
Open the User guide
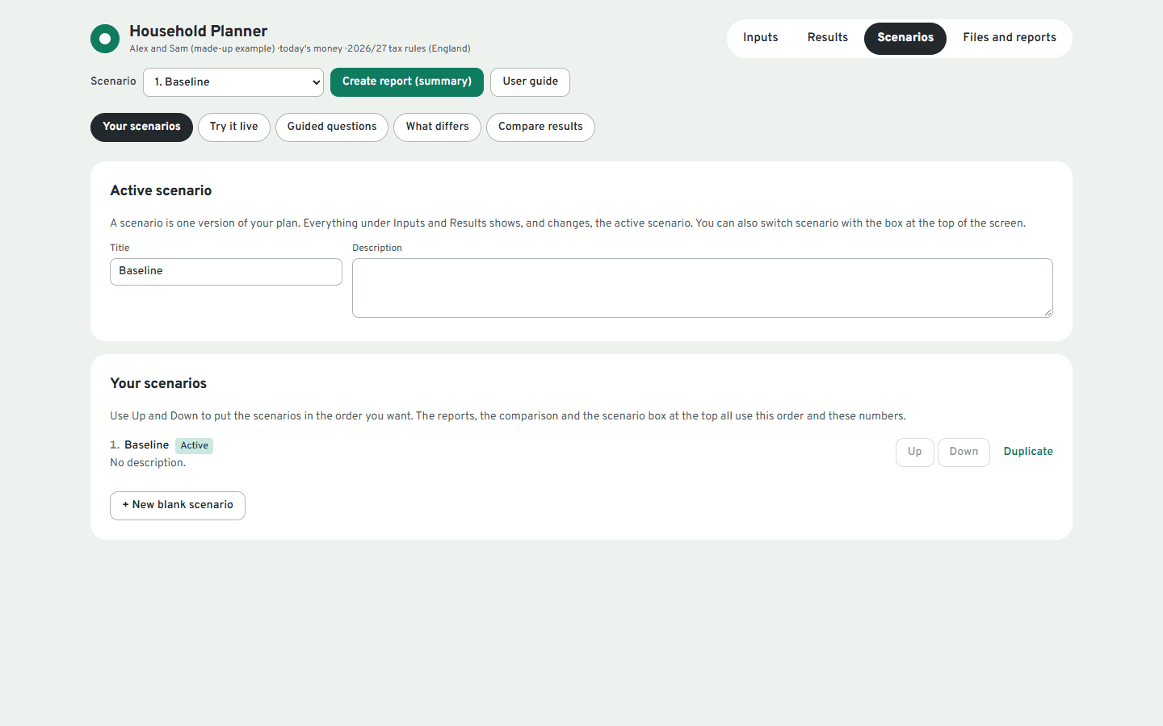(530, 82)
